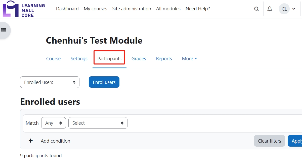
Task: Open the search magnifier icon
Action: click(x=256, y=9)
